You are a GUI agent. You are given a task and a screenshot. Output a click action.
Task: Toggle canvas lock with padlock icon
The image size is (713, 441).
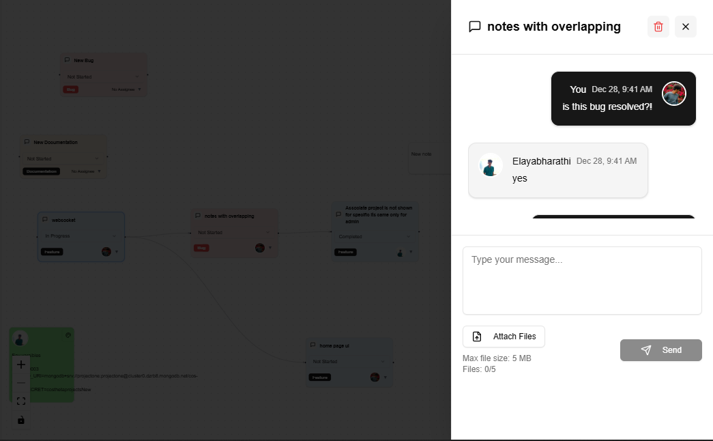[21, 420]
